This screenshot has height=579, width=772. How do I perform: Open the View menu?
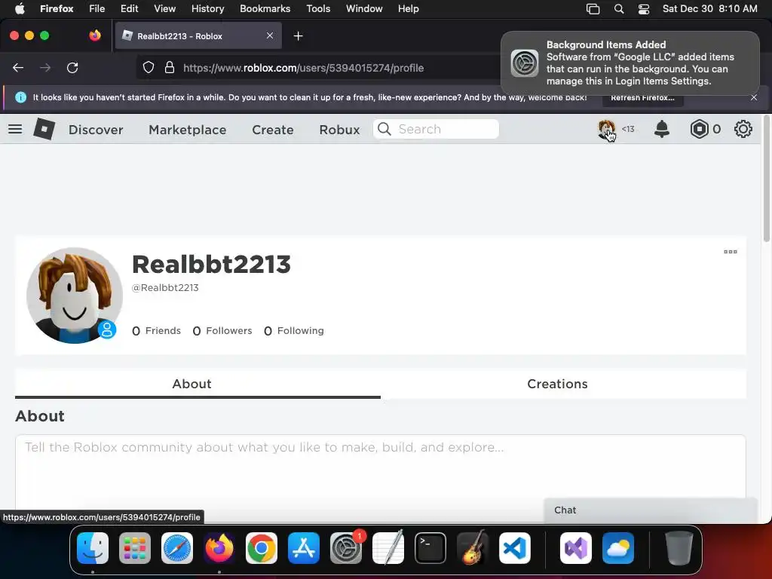point(164,8)
